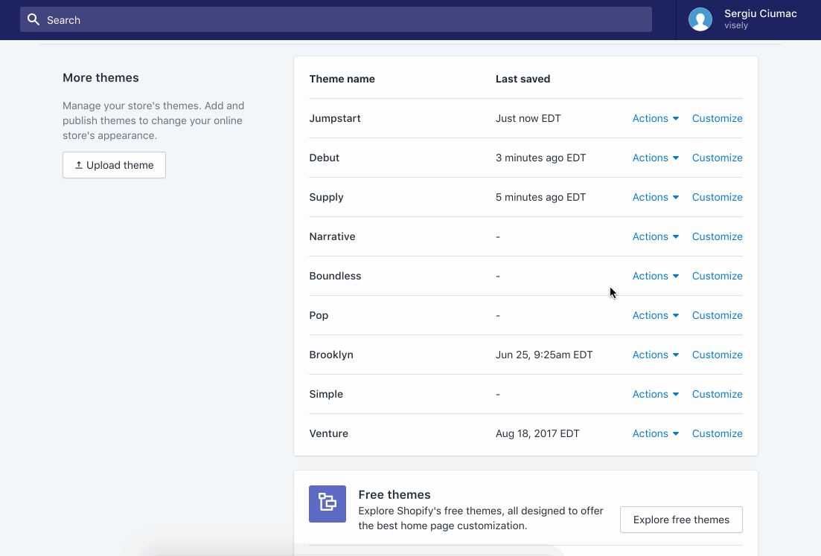Show Actions menu for Pop theme
Screen dimensions: 821x556
(x=655, y=315)
